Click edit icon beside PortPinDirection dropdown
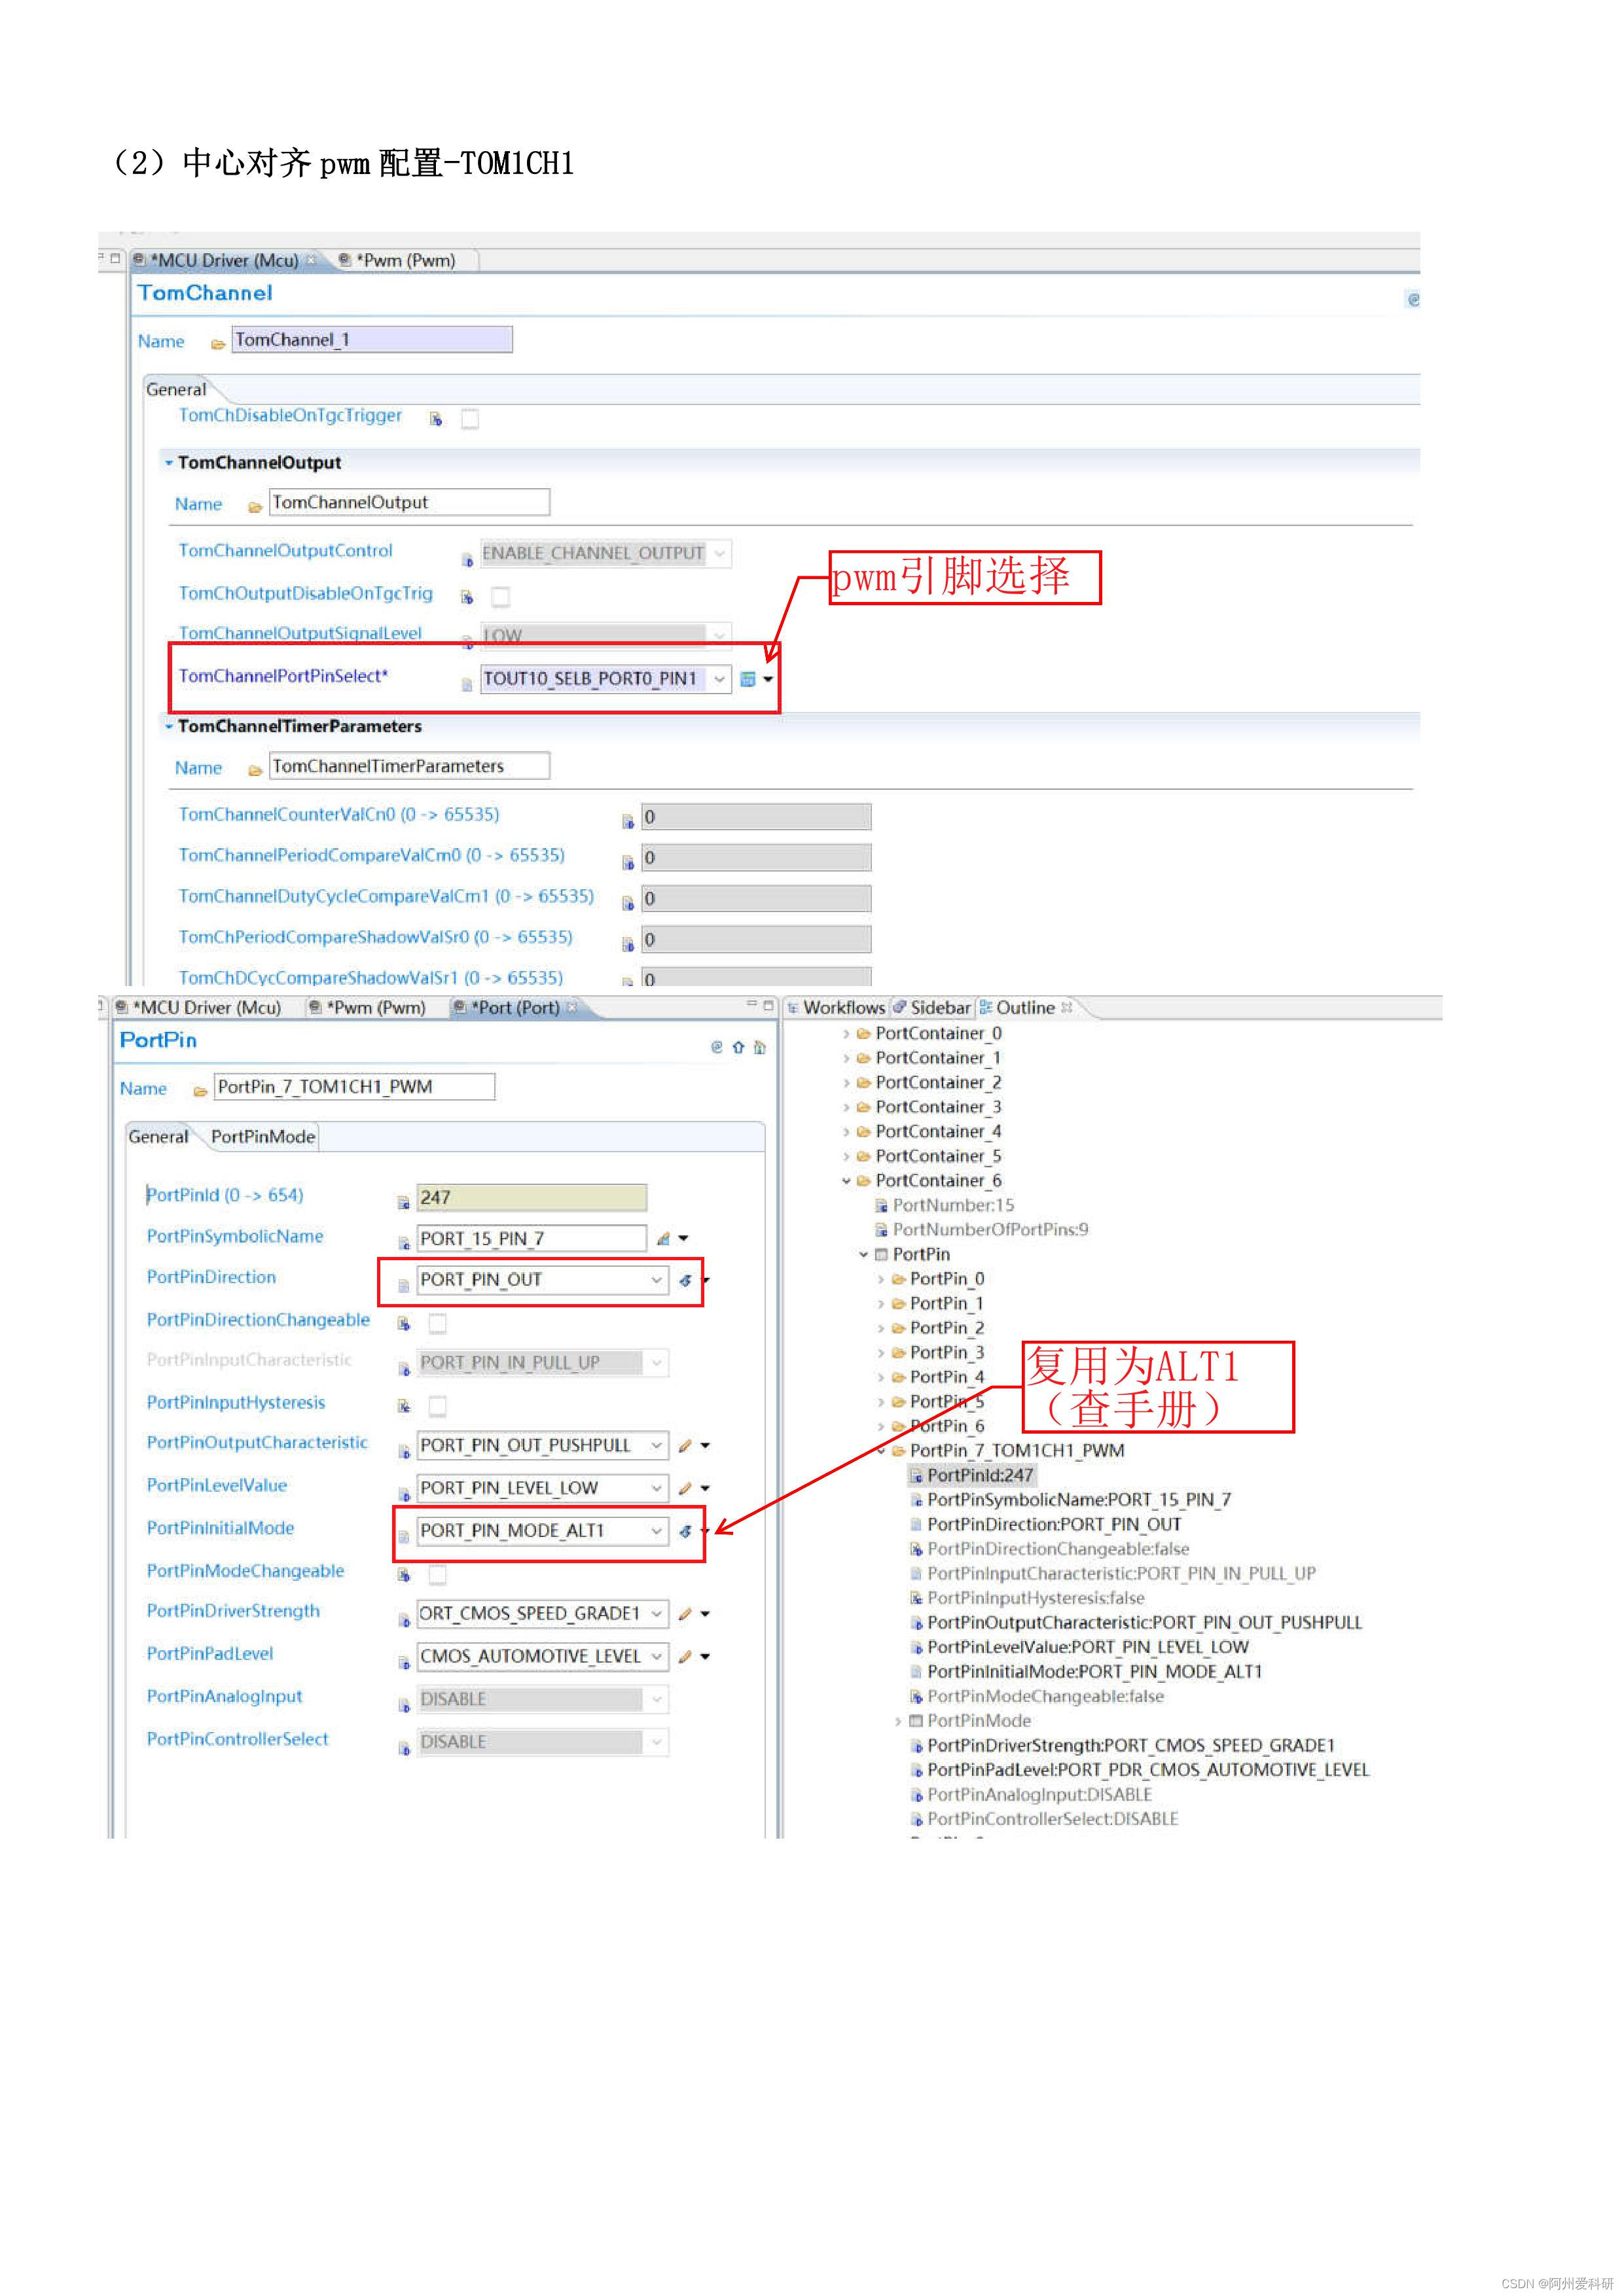 click(685, 1280)
